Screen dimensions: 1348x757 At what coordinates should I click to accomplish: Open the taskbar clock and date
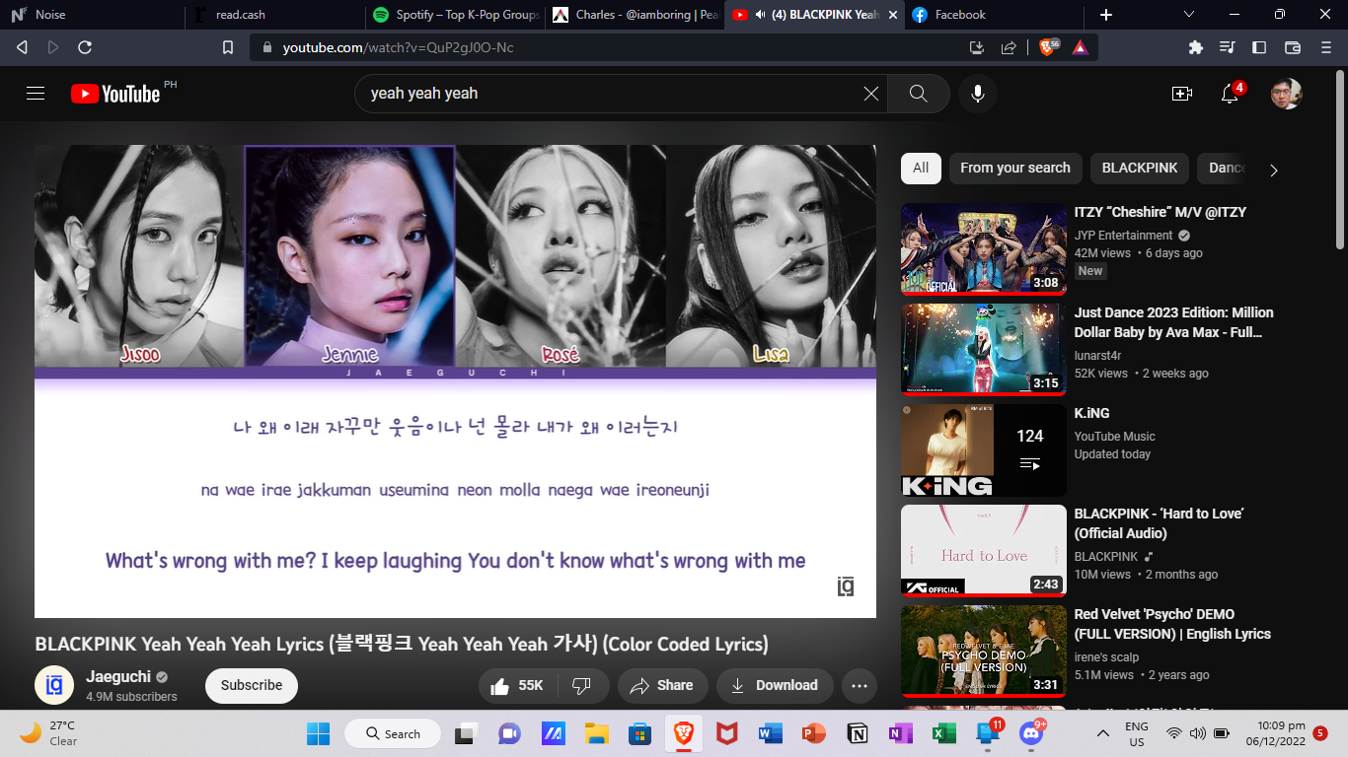[1276, 733]
